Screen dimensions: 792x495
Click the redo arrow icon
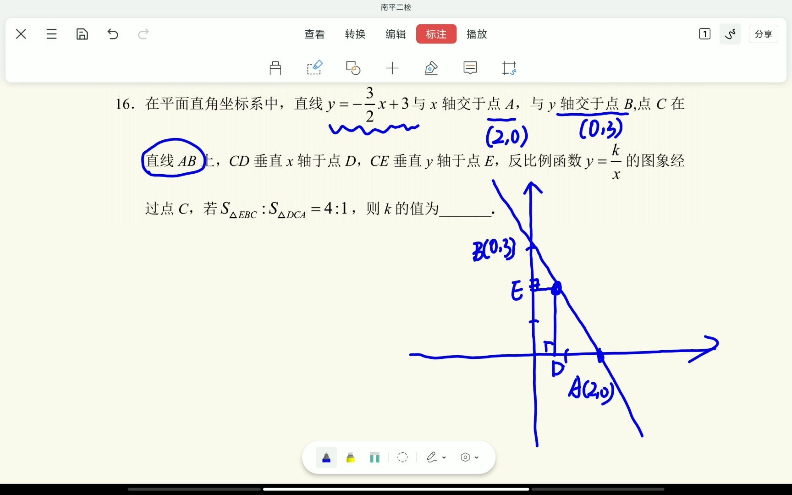tap(143, 34)
